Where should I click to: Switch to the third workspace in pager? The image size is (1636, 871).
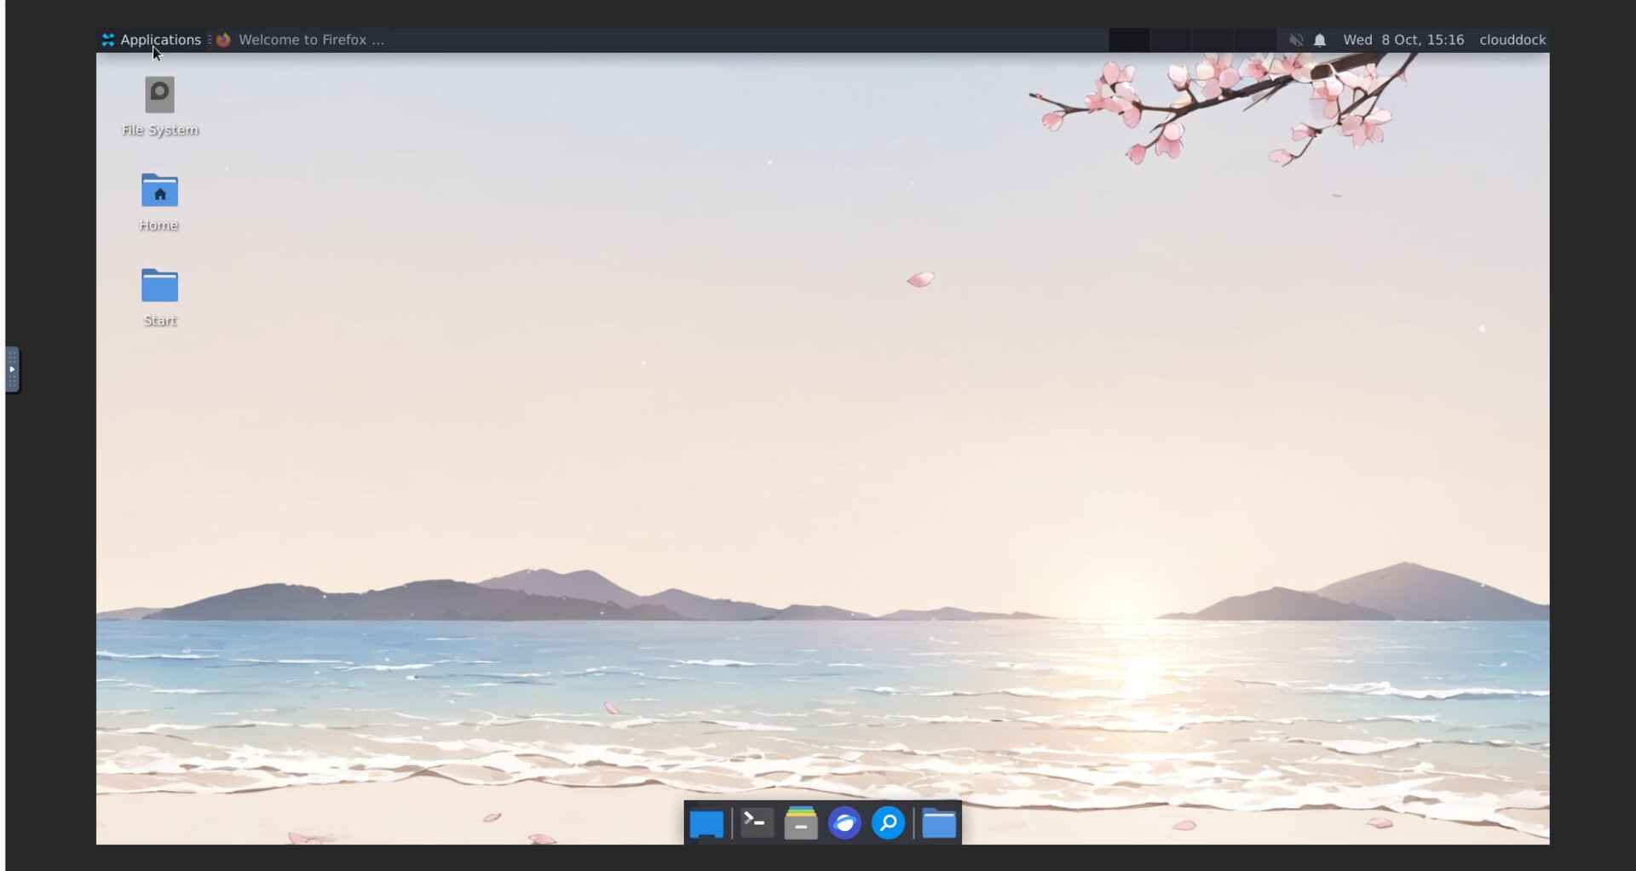pos(1213,40)
